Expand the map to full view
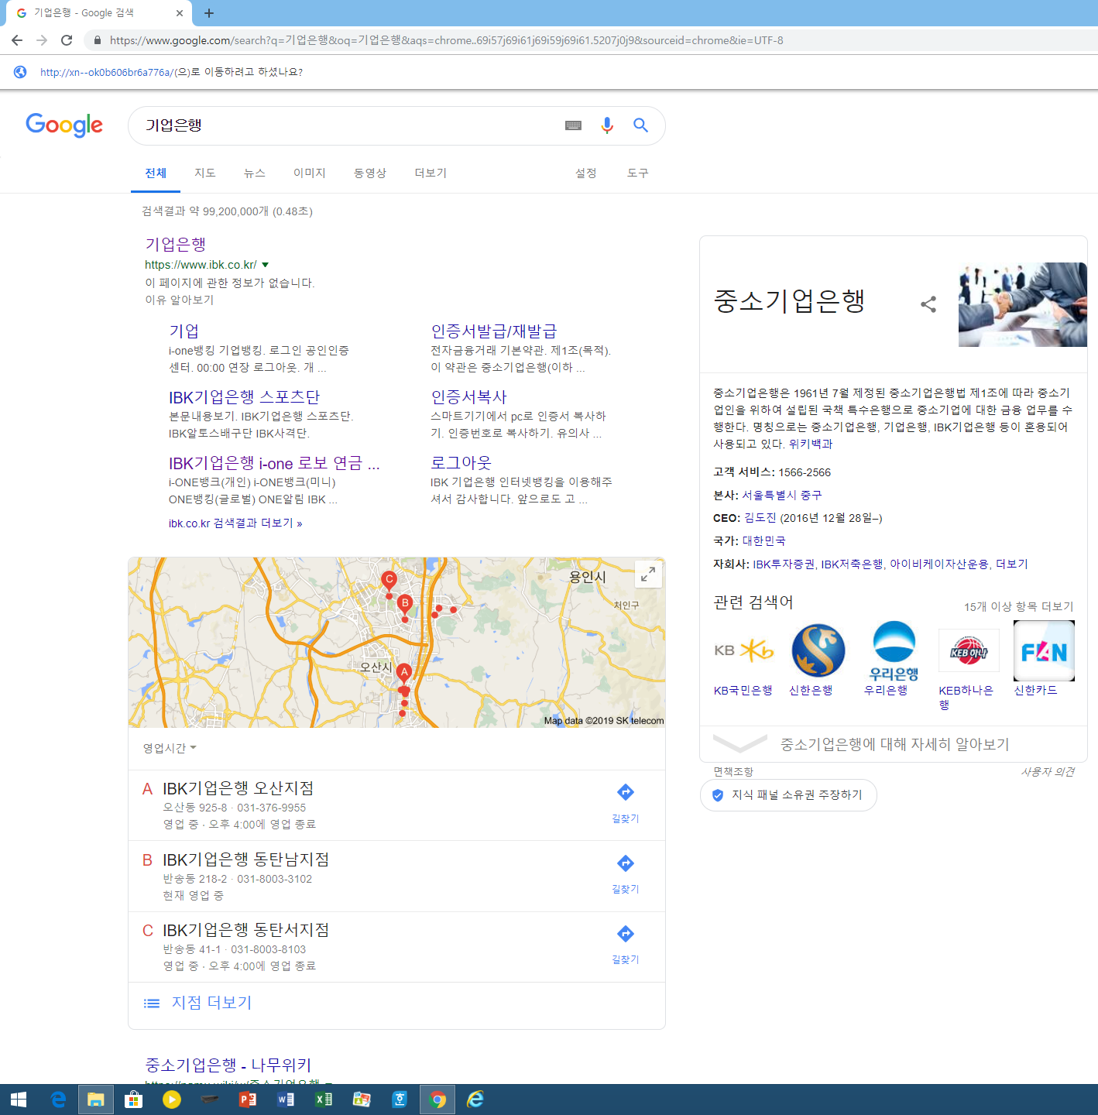 coord(648,575)
